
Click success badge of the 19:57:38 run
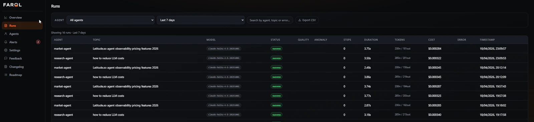(x=276, y=96)
